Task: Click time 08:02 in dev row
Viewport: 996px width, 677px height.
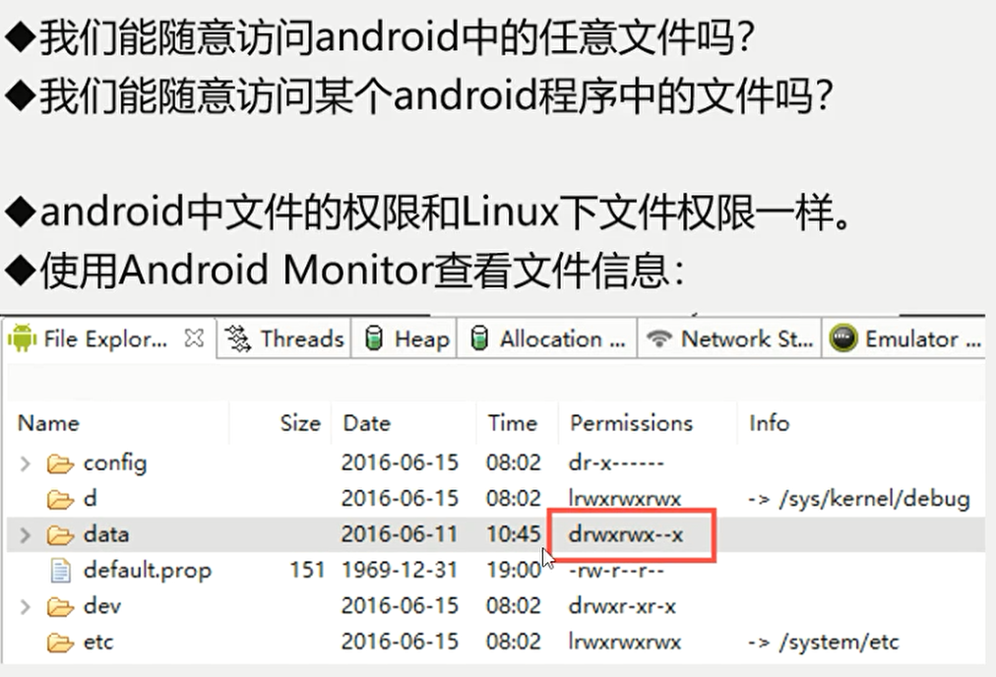Action: (513, 606)
